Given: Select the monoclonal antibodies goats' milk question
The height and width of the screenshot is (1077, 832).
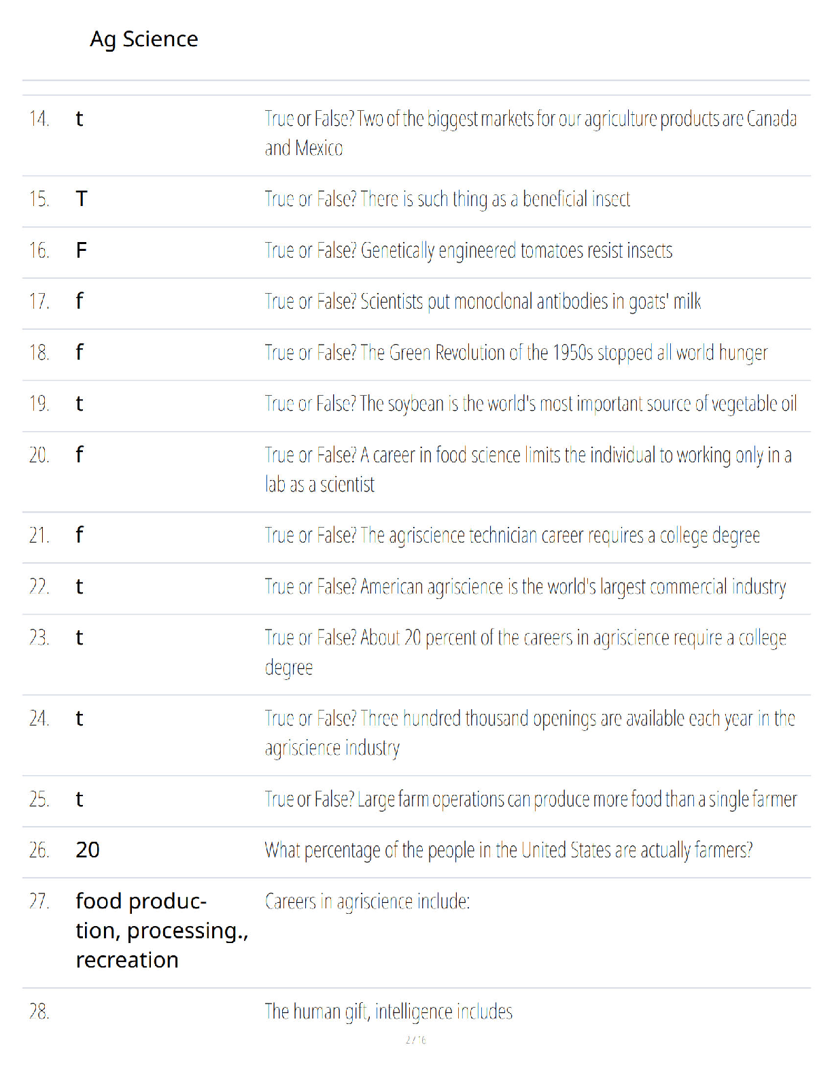Looking at the screenshot, I should (483, 301).
